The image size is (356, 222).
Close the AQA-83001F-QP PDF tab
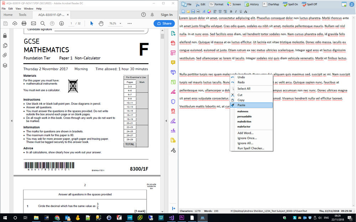coord(68,15)
